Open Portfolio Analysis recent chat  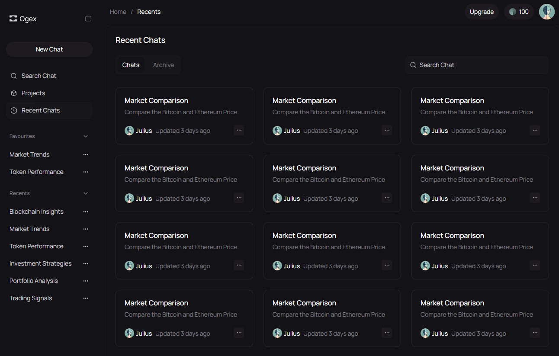[34, 281]
